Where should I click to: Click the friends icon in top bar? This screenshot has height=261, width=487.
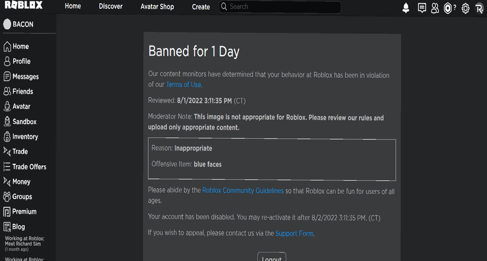(435, 8)
